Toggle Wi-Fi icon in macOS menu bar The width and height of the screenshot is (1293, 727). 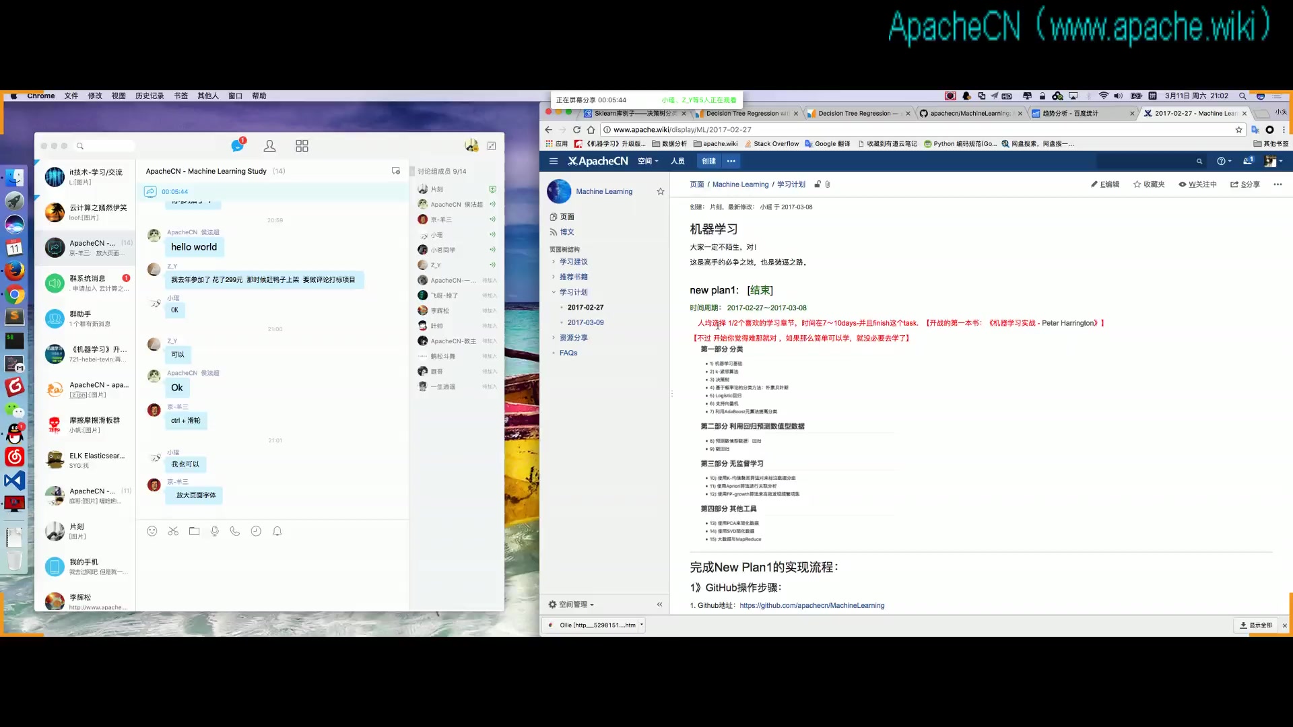pos(1103,96)
